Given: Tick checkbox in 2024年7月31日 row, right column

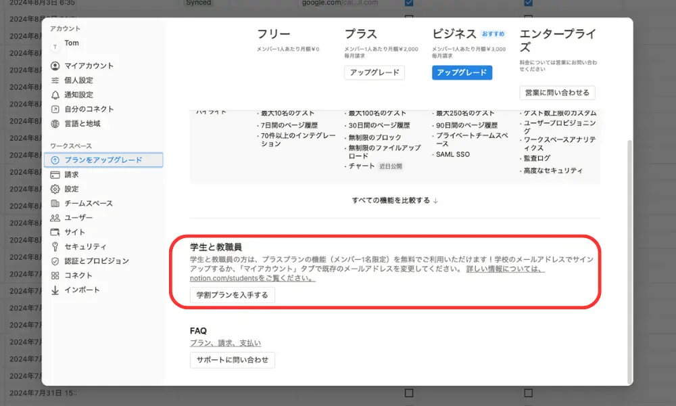Looking at the screenshot, I should click(x=528, y=393).
